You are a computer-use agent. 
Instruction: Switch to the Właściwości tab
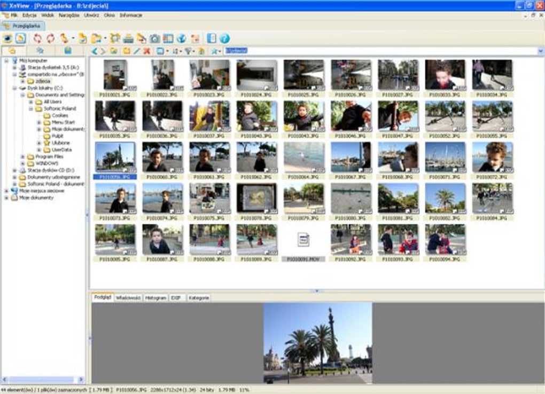[128, 298]
